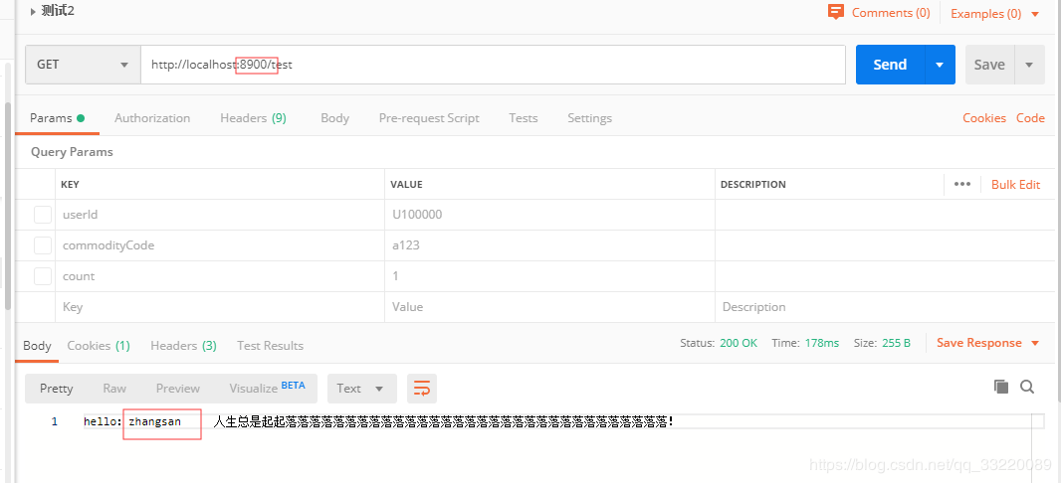Screen dimensions: 1061x483
Task: Open the Text format dropdown
Action: [362, 389]
